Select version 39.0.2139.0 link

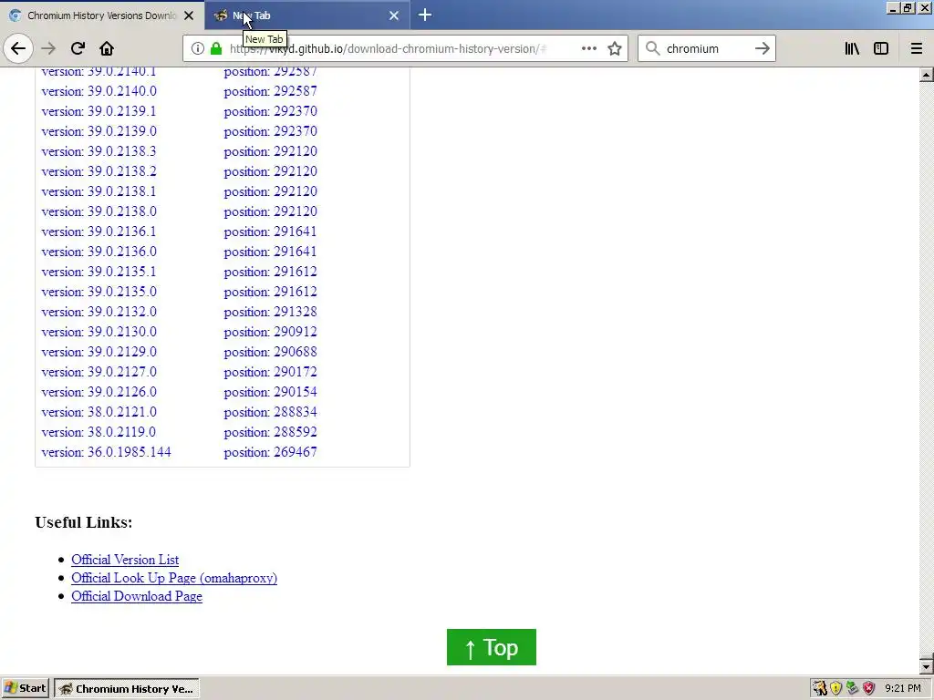99,131
